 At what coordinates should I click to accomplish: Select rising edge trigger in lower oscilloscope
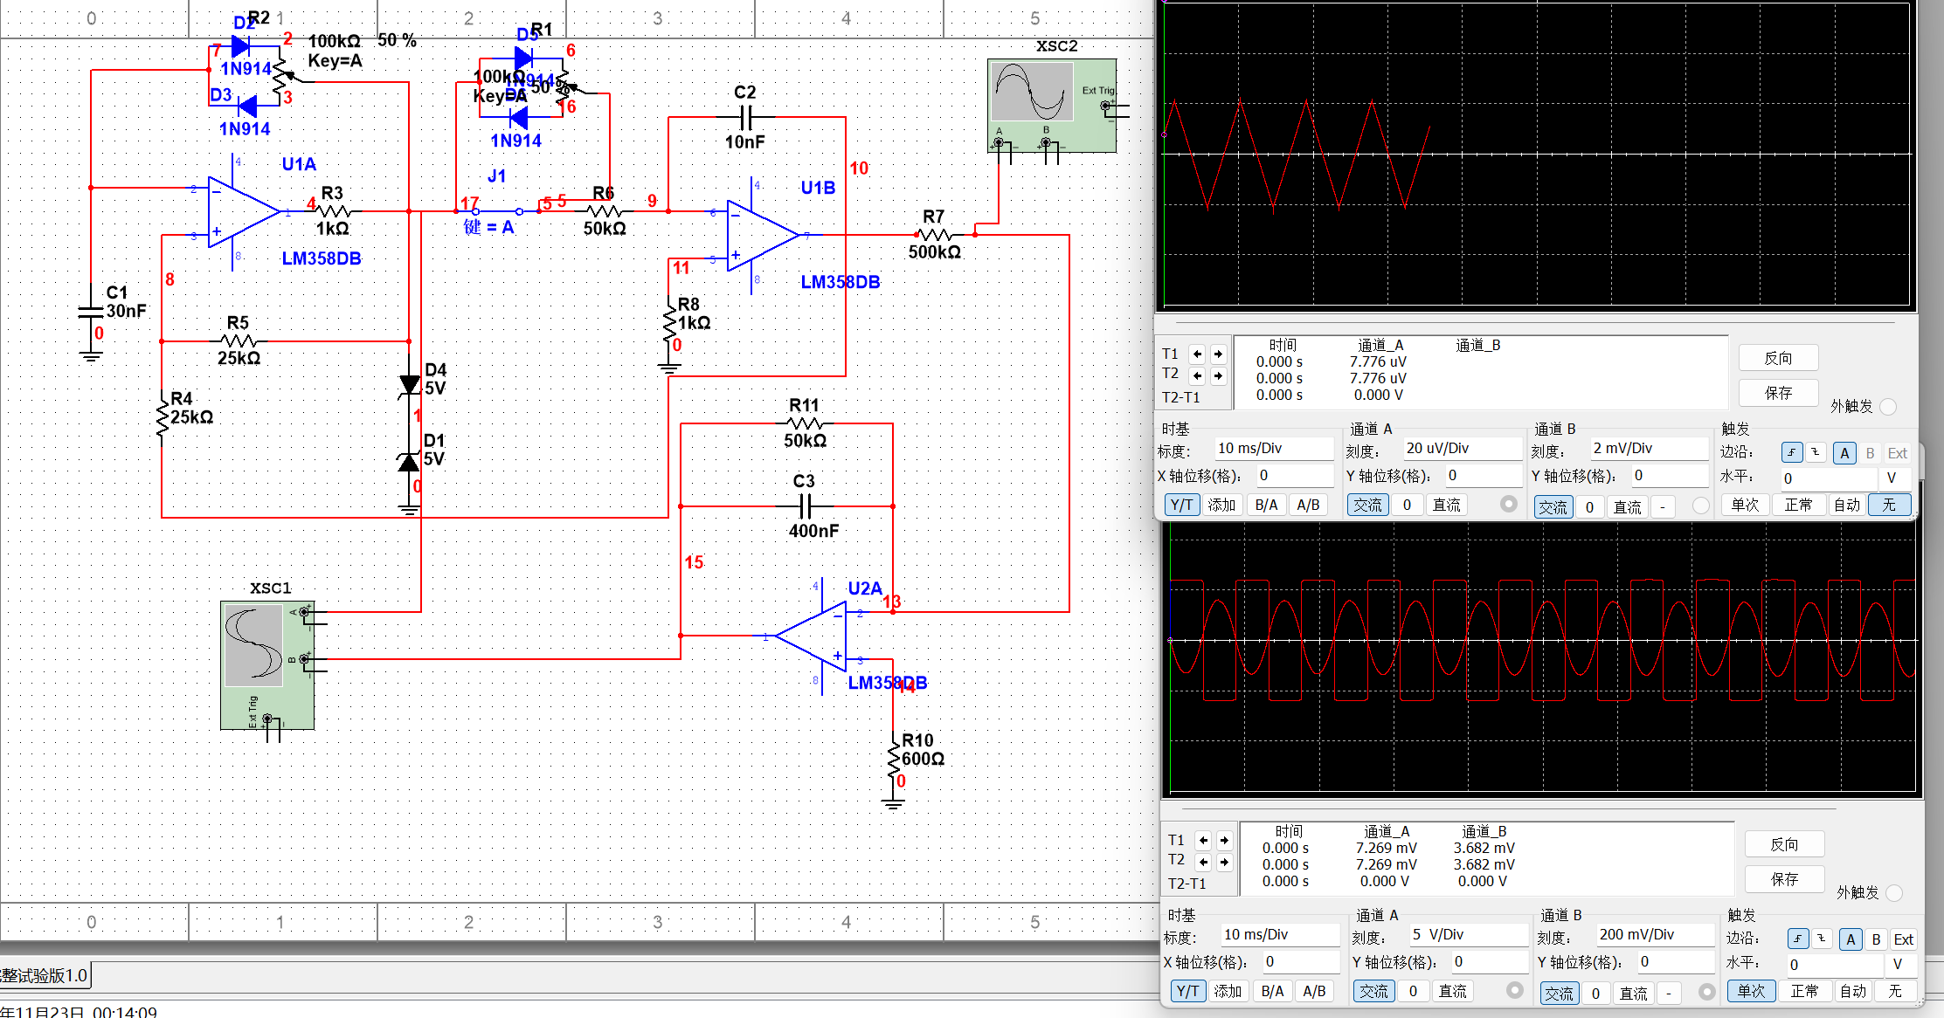click(1797, 939)
